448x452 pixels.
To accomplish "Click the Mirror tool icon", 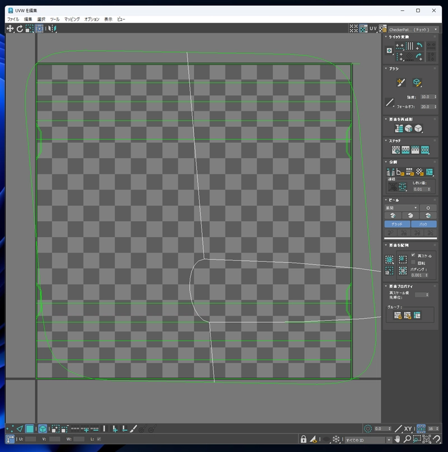I will [x=52, y=28].
